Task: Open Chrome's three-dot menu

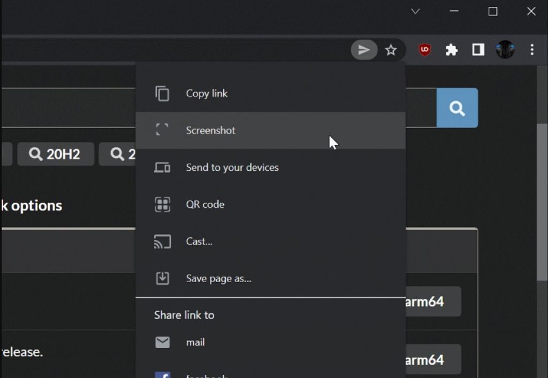Action: (x=531, y=50)
